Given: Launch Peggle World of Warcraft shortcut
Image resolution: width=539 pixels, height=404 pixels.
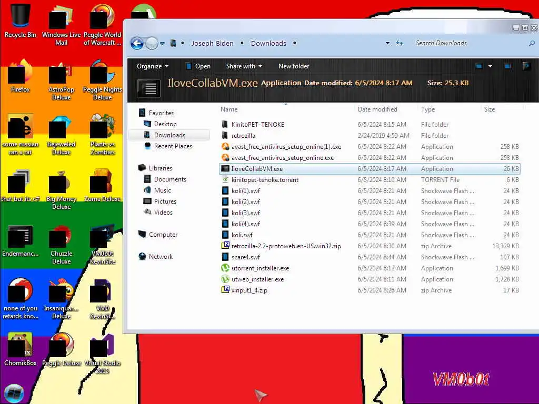Looking at the screenshot, I should pyautogui.click(x=102, y=25).
